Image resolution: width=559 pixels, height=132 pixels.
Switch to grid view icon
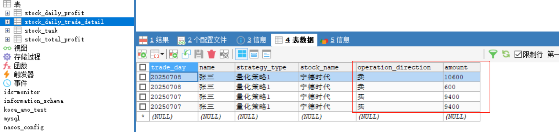(242, 54)
